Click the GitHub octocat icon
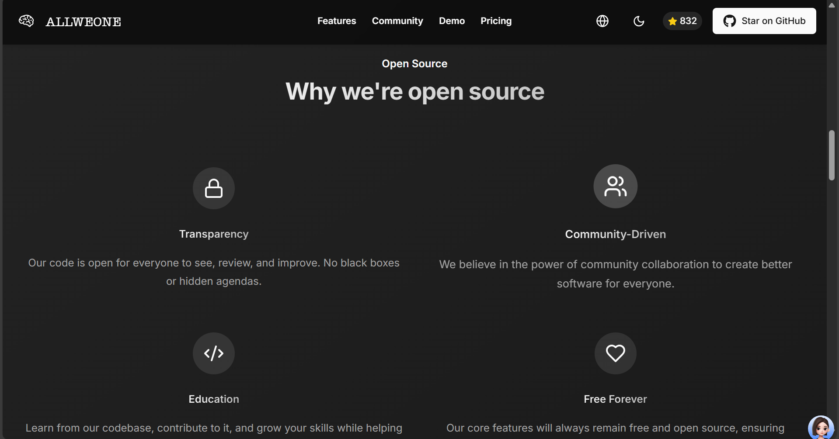 [729, 21]
